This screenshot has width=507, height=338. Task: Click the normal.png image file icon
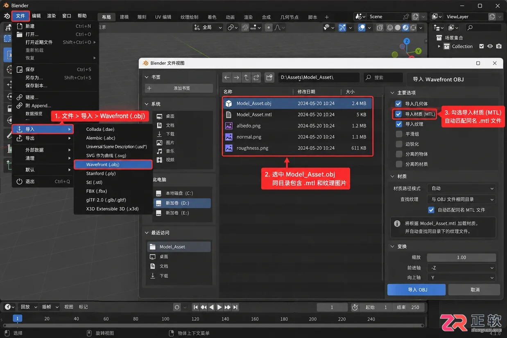(229, 137)
